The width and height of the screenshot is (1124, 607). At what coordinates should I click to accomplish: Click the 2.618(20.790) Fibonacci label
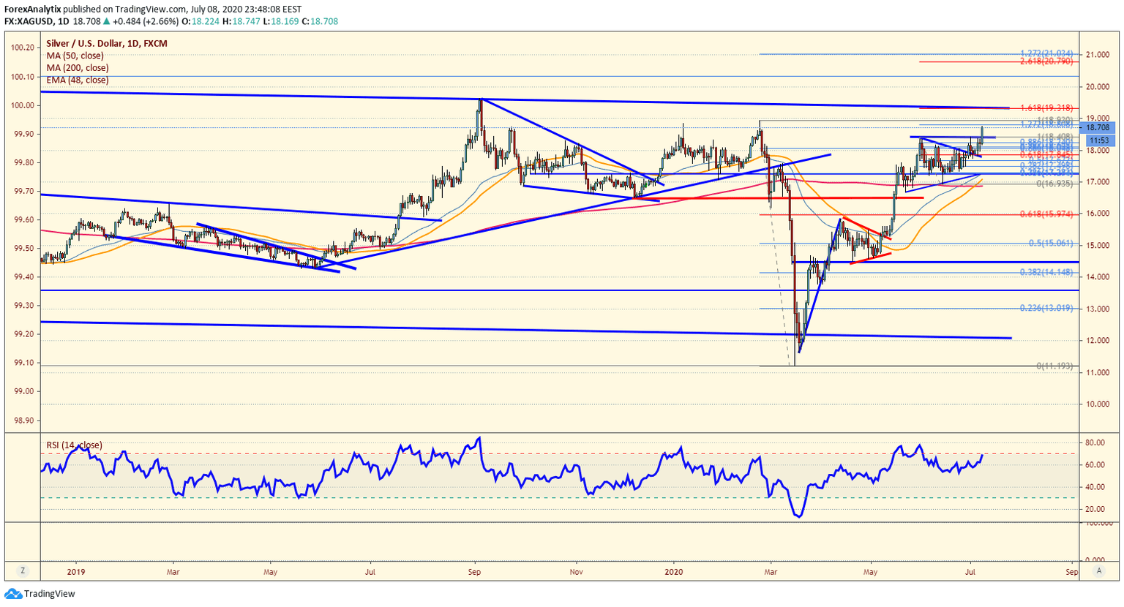[1047, 62]
